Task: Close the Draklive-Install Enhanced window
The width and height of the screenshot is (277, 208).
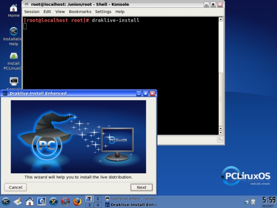Action: click(152, 93)
